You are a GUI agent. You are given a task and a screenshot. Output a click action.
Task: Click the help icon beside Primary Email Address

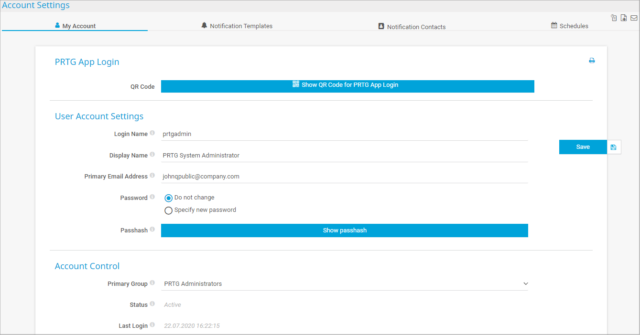click(x=152, y=176)
